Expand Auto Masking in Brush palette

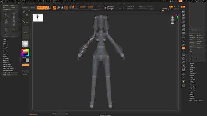pos(6,61)
